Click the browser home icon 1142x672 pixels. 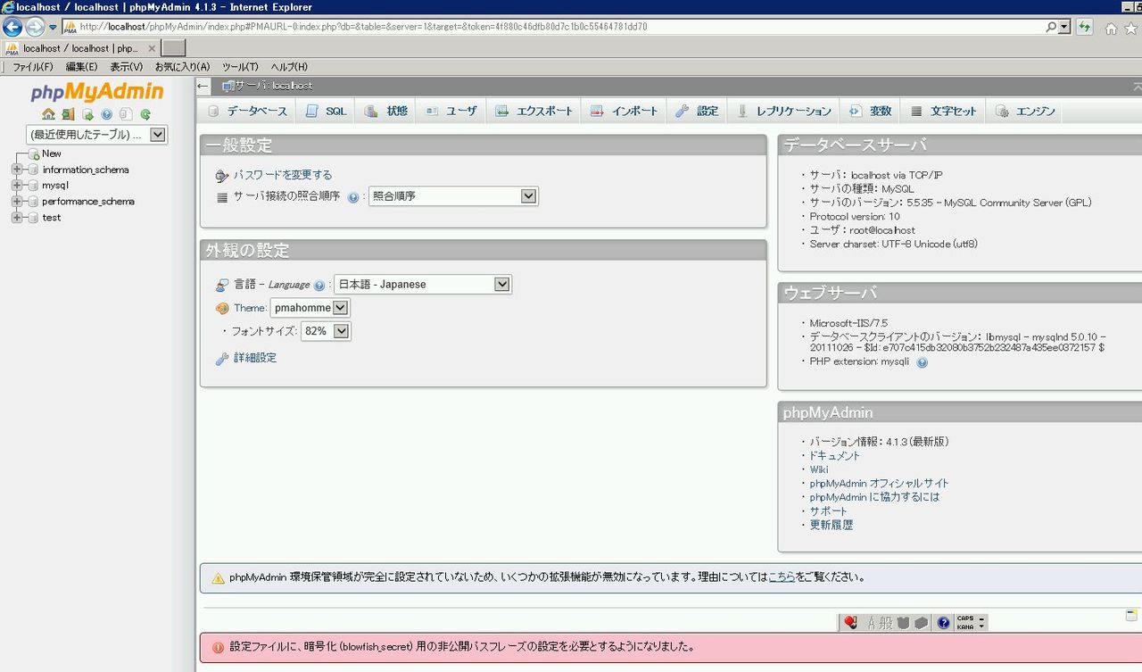[1111, 28]
